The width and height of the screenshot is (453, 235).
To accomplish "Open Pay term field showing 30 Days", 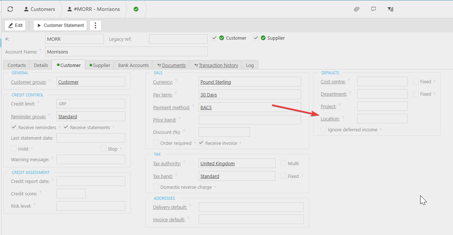I will 250,95.
